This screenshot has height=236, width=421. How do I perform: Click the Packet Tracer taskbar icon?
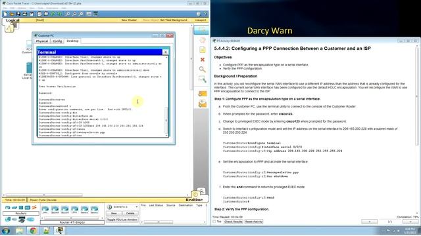pos(60,230)
